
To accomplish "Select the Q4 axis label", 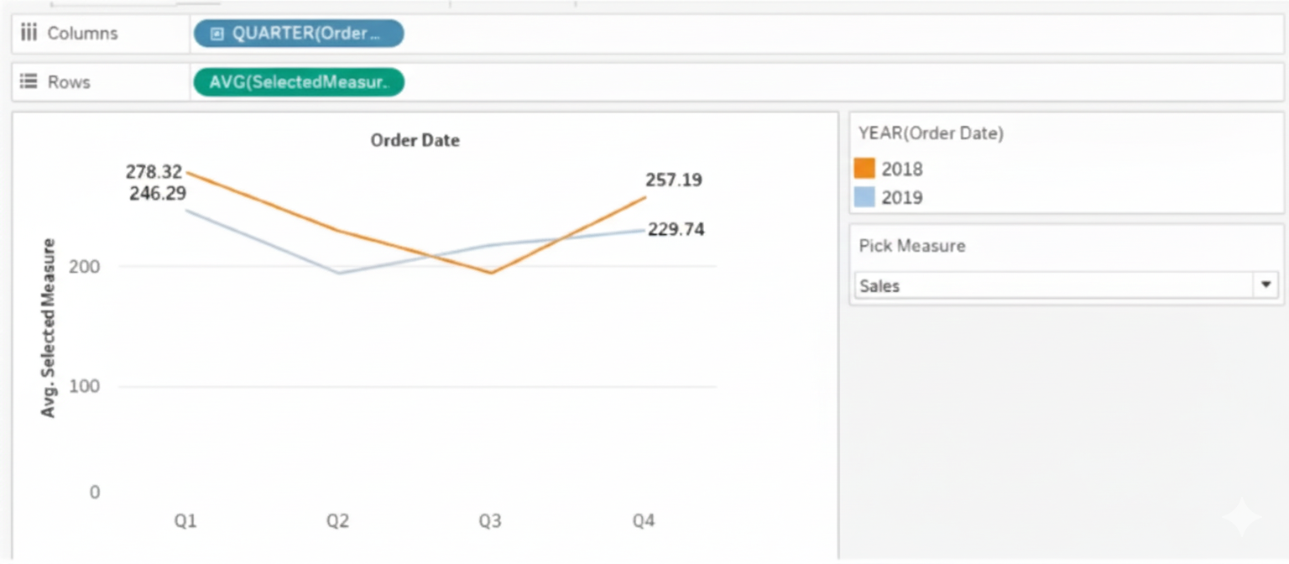I will pos(643,521).
